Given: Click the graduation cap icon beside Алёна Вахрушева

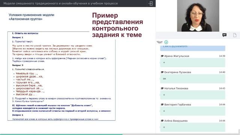Looking at the screenshot, I should tap(162, 121).
